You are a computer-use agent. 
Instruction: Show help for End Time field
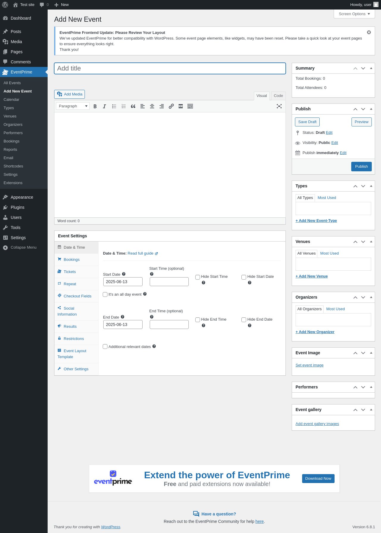pos(152,317)
